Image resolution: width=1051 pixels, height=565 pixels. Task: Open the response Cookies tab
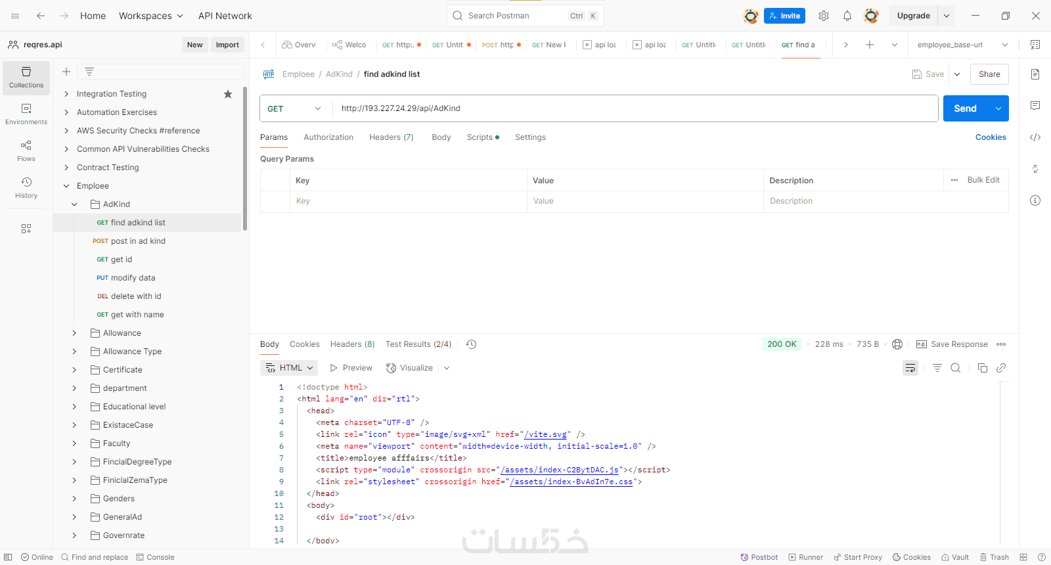point(305,344)
